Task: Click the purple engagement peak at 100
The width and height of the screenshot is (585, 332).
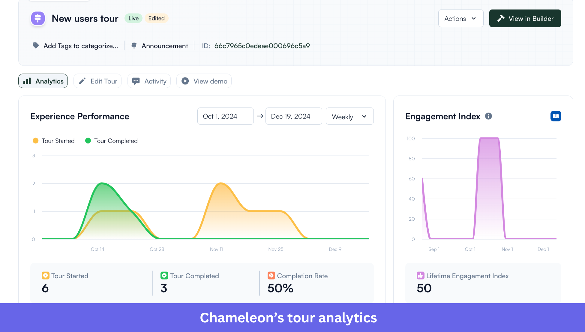Action: pos(489,138)
